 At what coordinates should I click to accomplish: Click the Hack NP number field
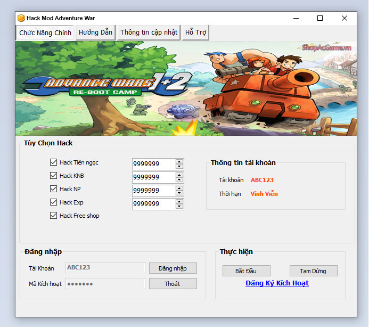click(x=154, y=191)
